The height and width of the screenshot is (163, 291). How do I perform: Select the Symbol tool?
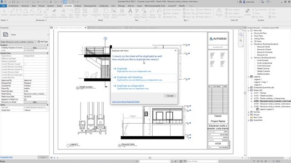coord(247,12)
